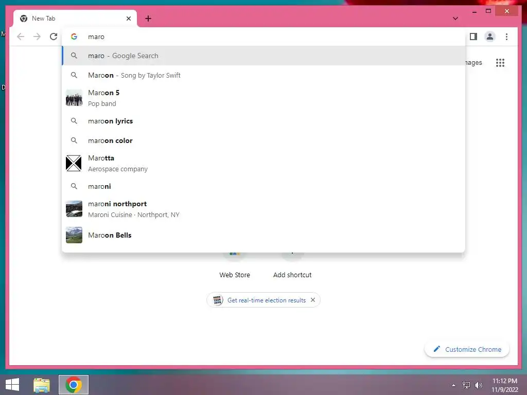Image resolution: width=527 pixels, height=395 pixels.
Task: Click search icon beside 'maroon lyrics'
Action: click(74, 120)
